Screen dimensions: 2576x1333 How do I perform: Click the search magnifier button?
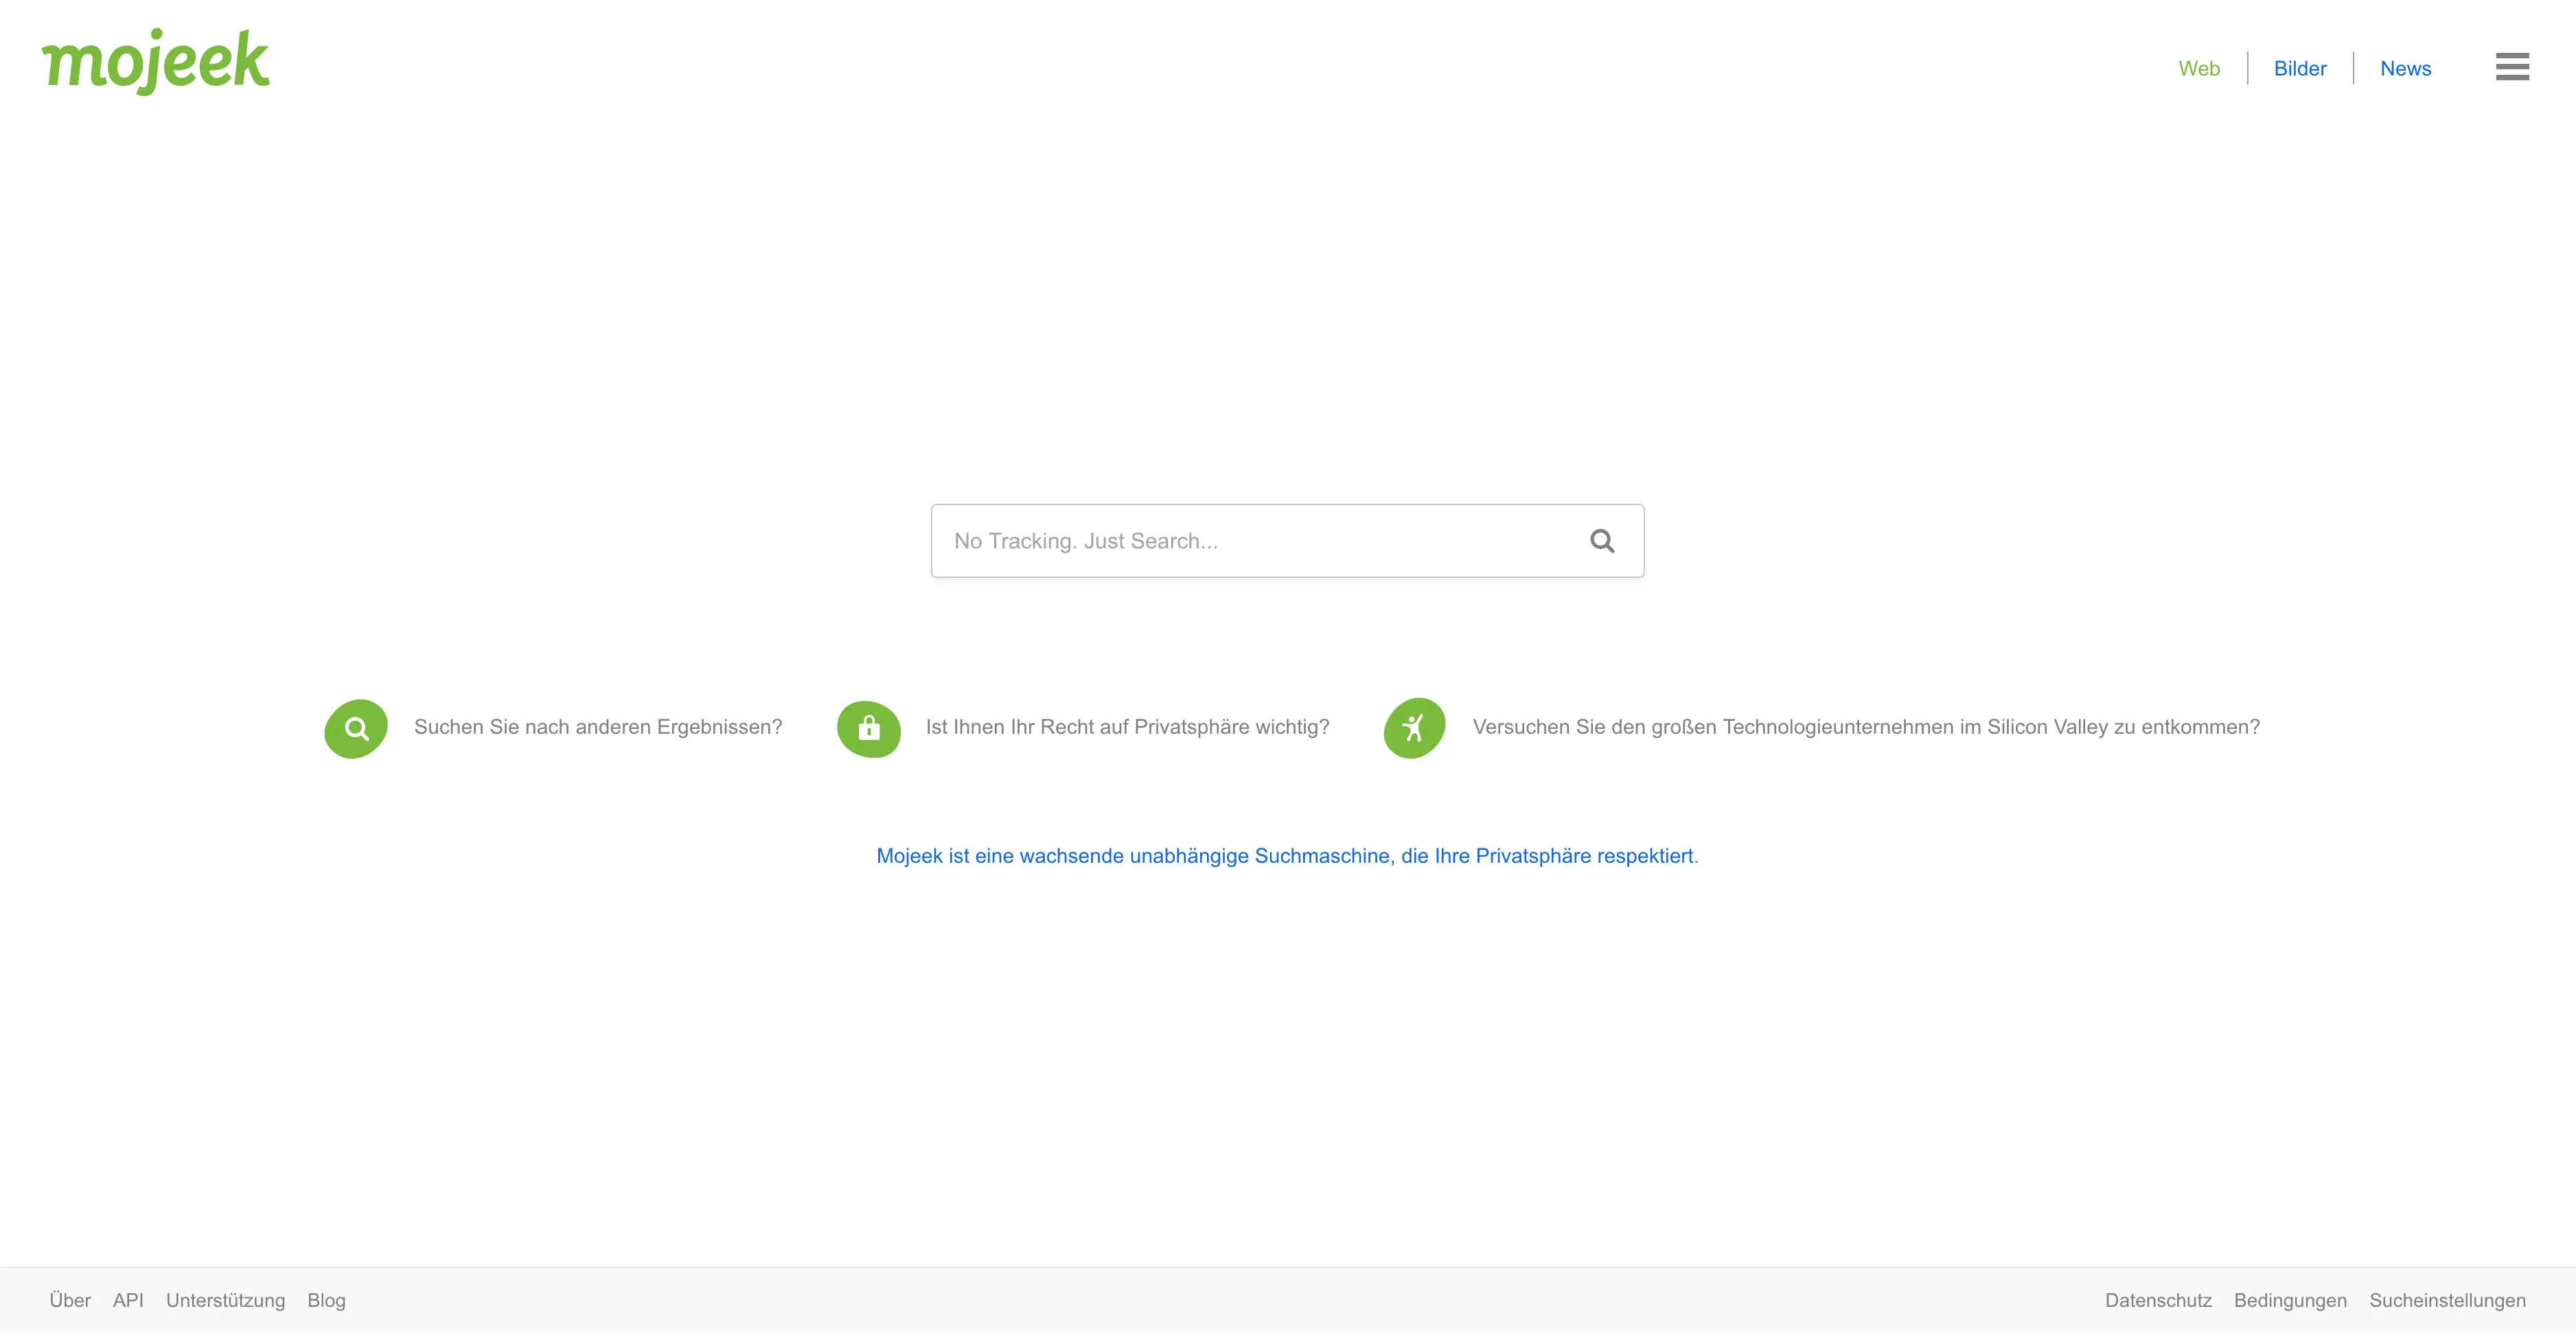1602,541
